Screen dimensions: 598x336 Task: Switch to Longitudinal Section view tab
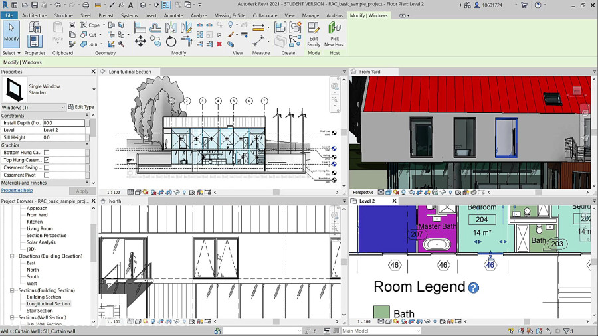(130, 72)
